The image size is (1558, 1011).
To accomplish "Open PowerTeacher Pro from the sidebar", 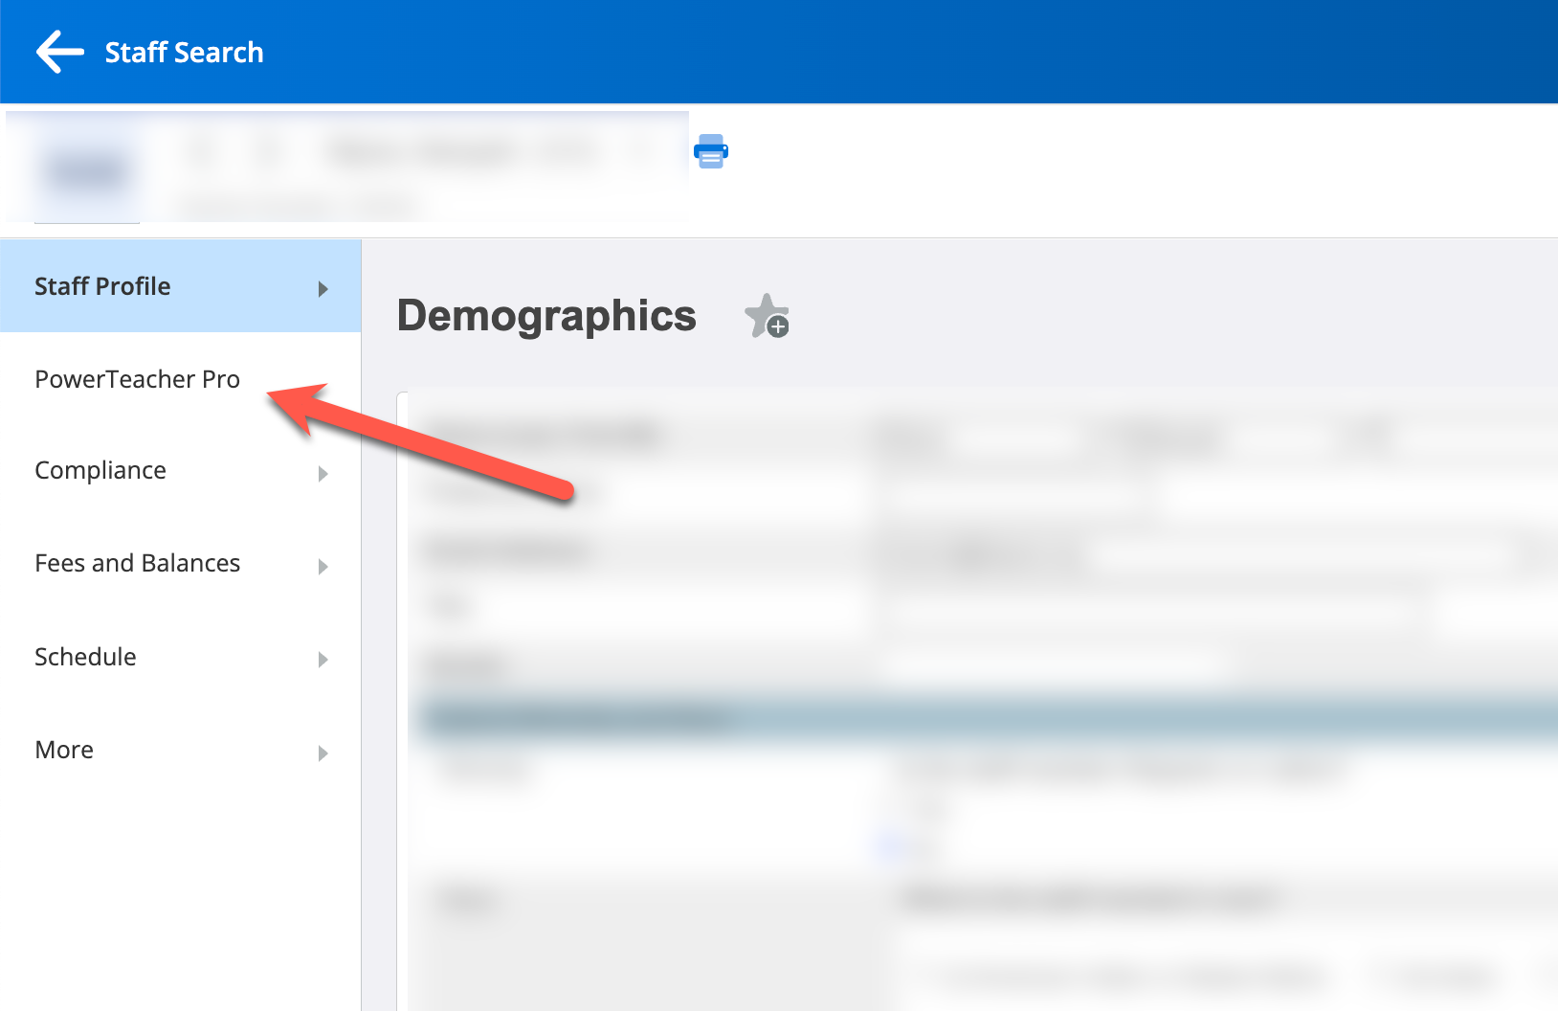I will click(x=137, y=379).
